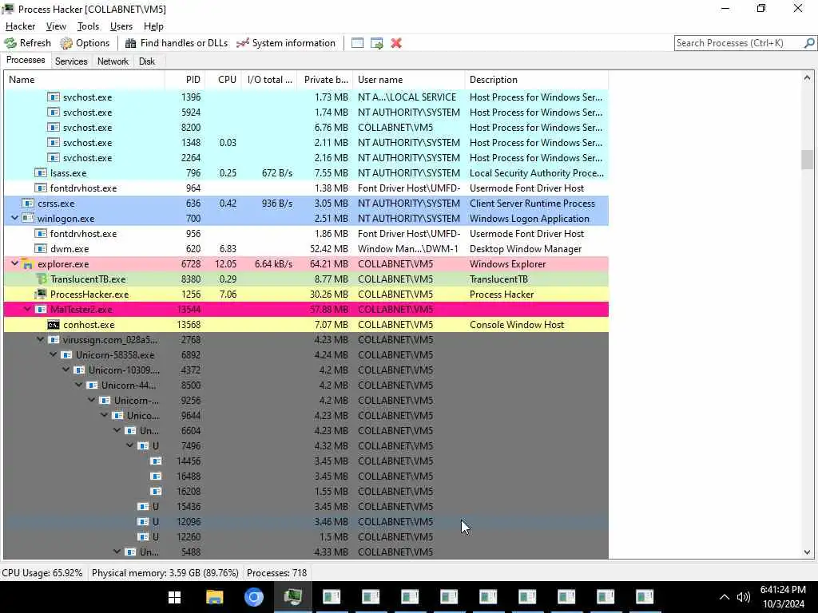This screenshot has height=613, width=818.
Task: Click the Refresh toolbar button
Action: (28, 43)
